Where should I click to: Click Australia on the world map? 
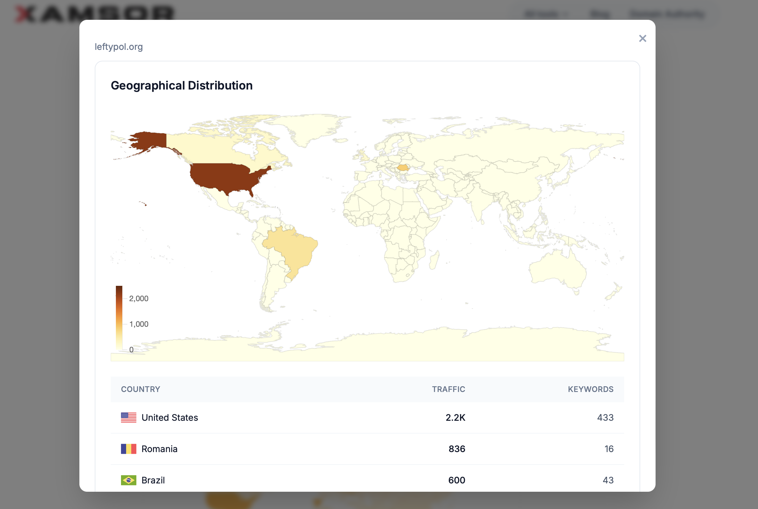click(x=557, y=270)
